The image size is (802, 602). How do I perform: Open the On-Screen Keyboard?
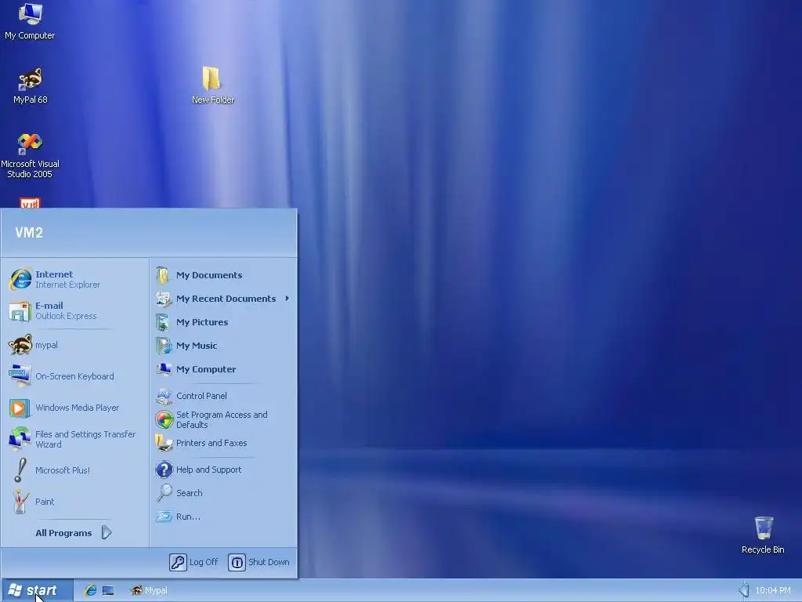pyautogui.click(x=75, y=376)
